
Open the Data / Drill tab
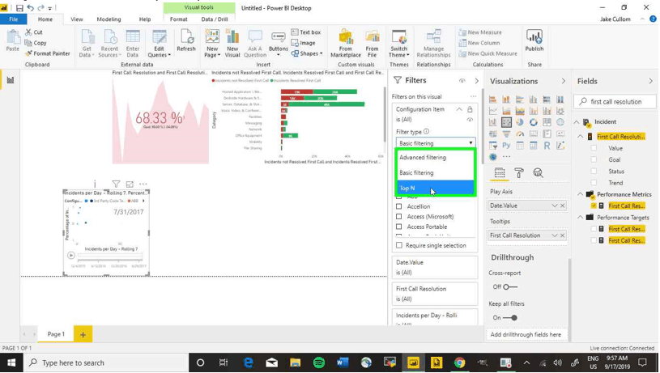pyautogui.click(x=215, y=19)
